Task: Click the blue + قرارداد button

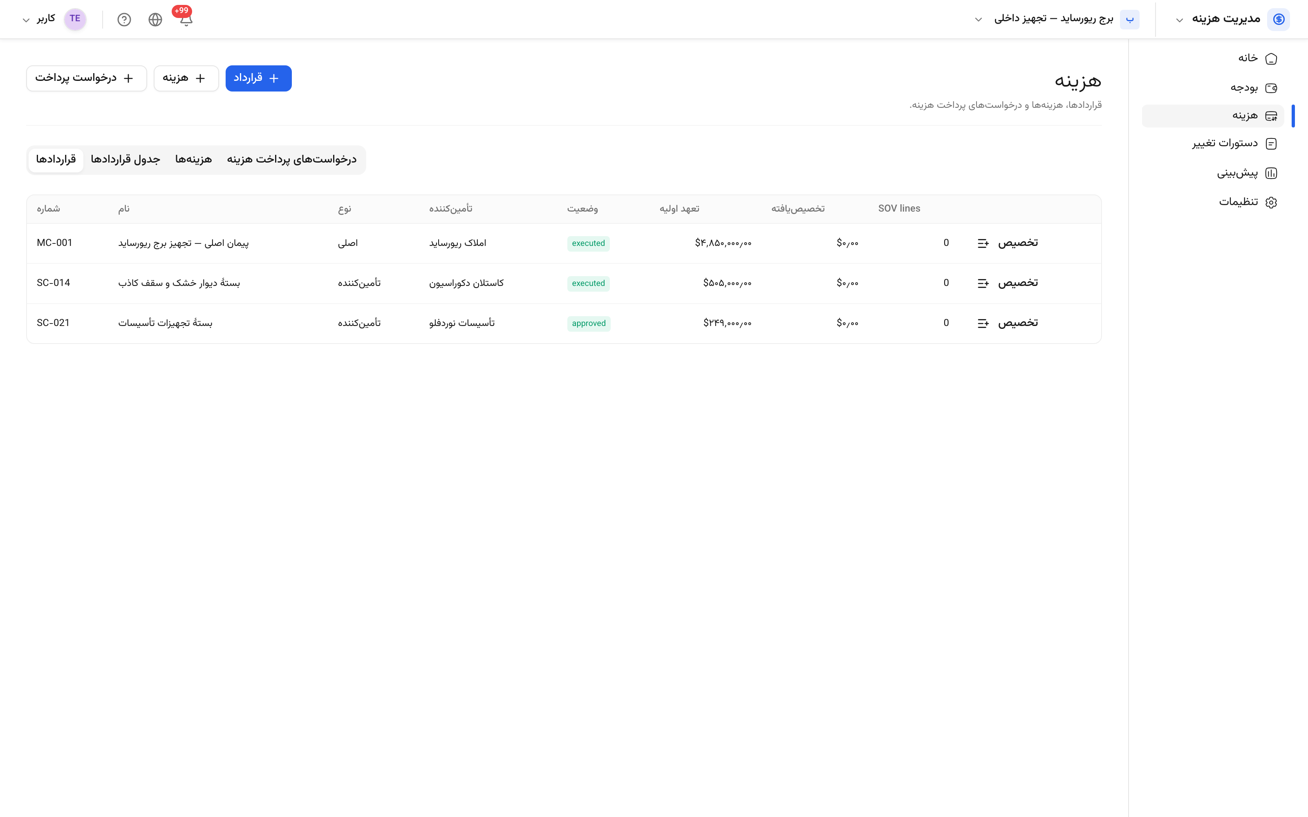Action: 258,78
